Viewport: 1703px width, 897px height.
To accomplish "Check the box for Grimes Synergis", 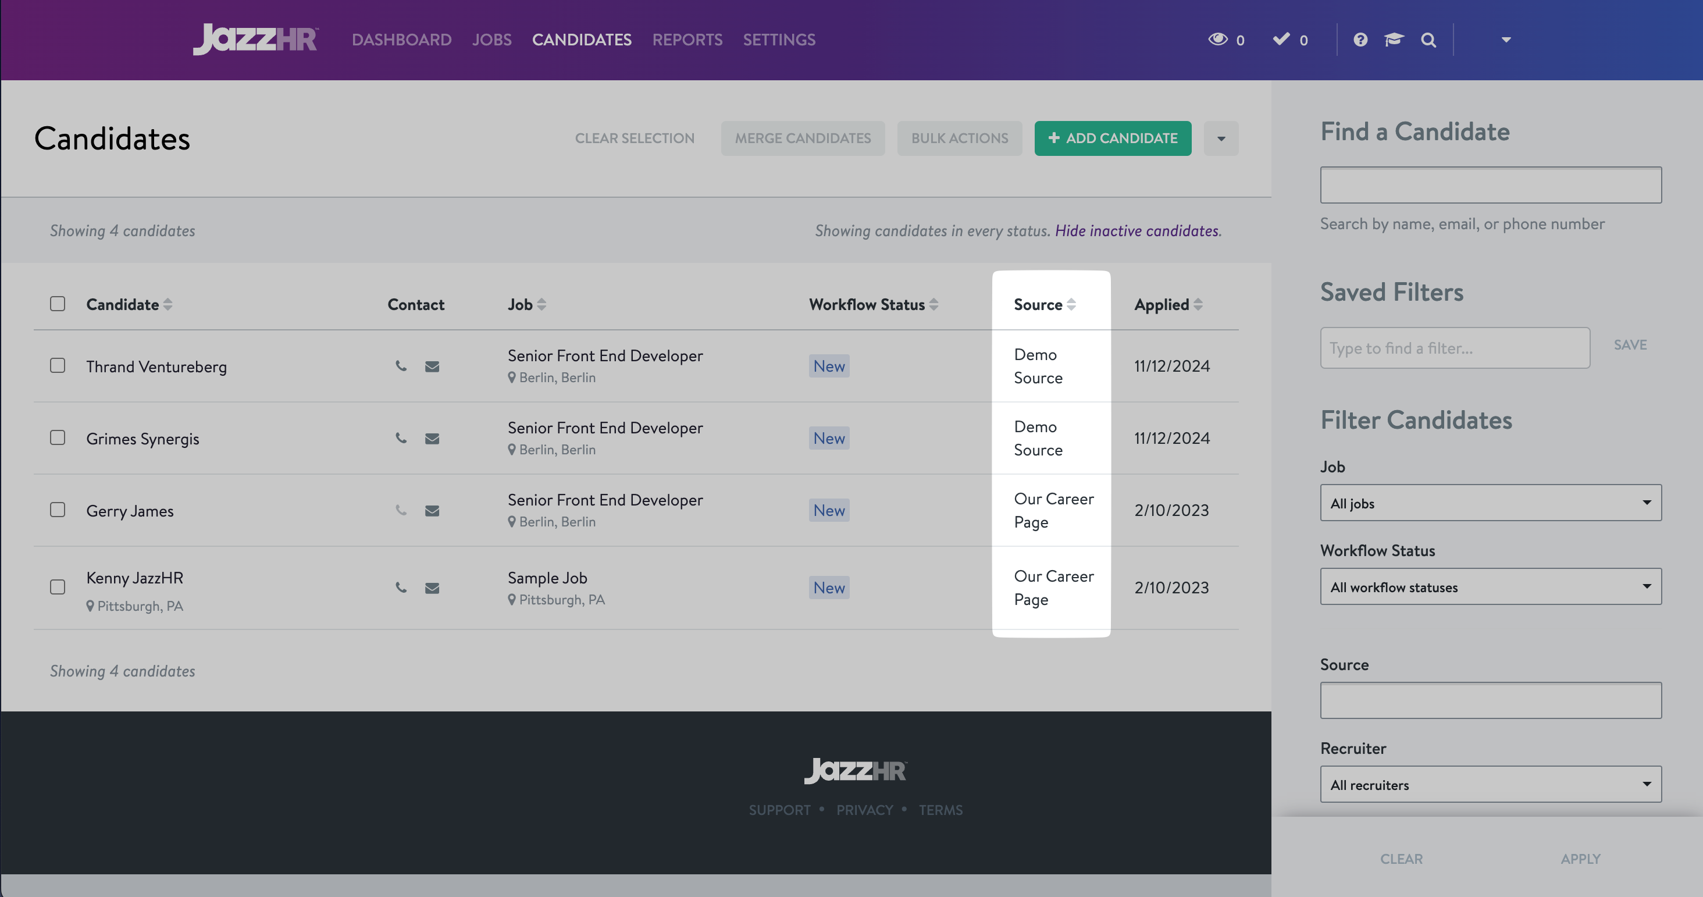I will pyautogui.click(x=58, y=437).
